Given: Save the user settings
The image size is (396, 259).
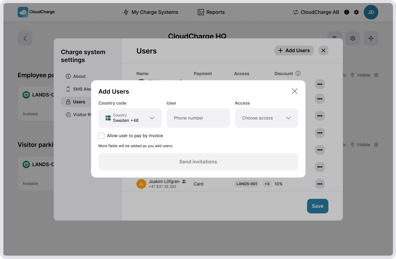Looking at the screenshot, I should tap(318, 206).
